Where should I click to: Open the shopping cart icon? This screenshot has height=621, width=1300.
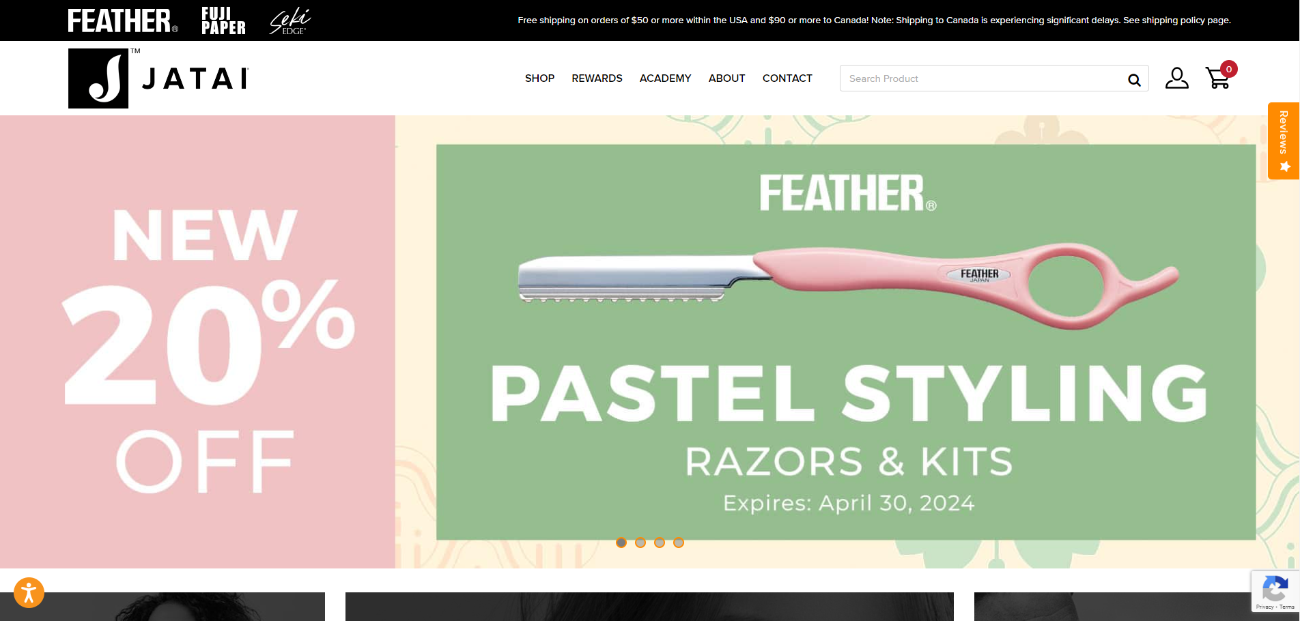click(x=1217, y=78)
